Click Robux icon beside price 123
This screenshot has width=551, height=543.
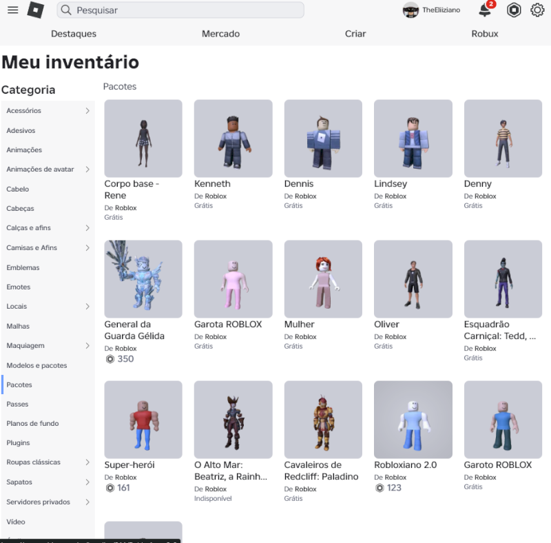[x=380, y=488]
